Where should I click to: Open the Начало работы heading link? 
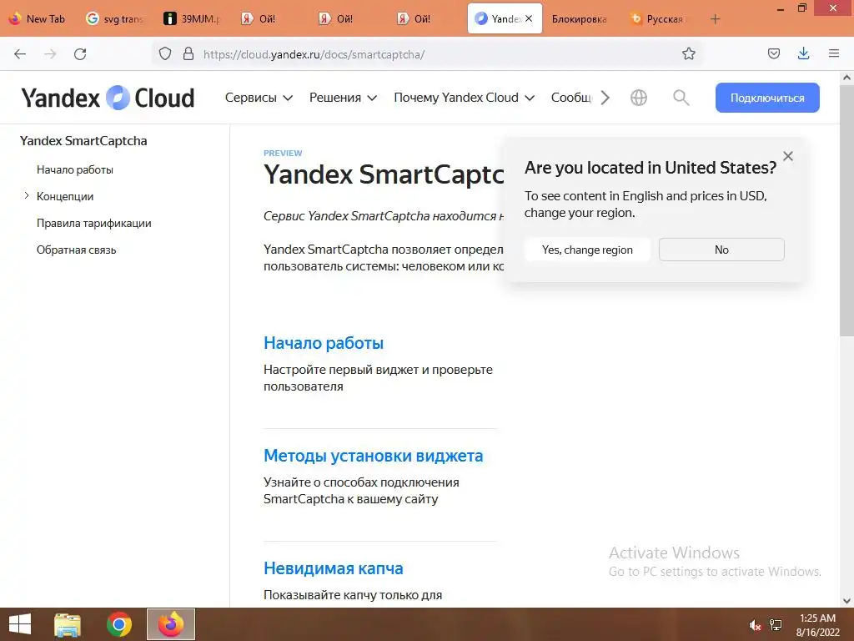[324, 343]
